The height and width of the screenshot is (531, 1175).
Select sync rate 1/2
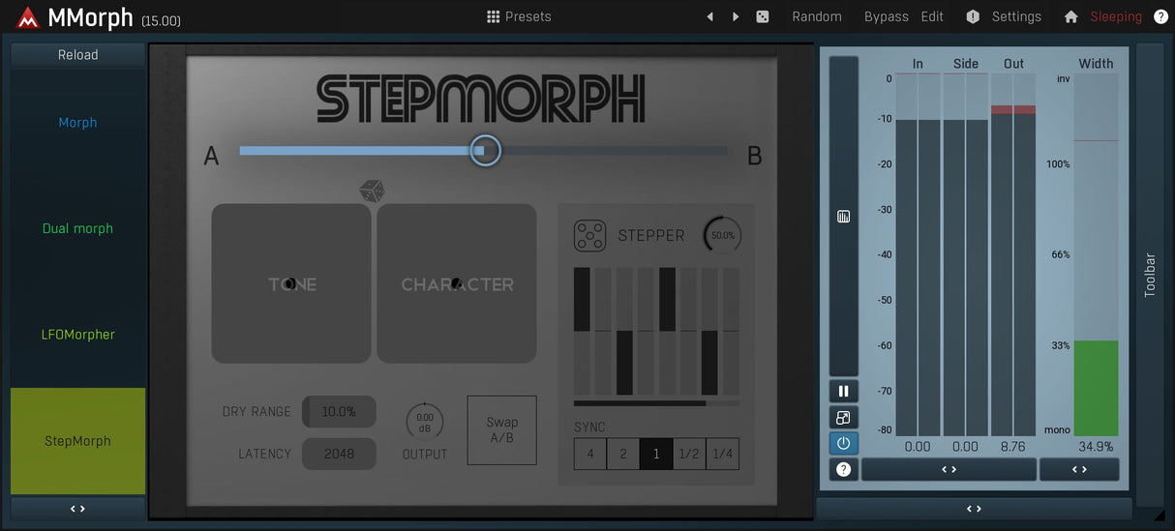[x=689, y=454]
